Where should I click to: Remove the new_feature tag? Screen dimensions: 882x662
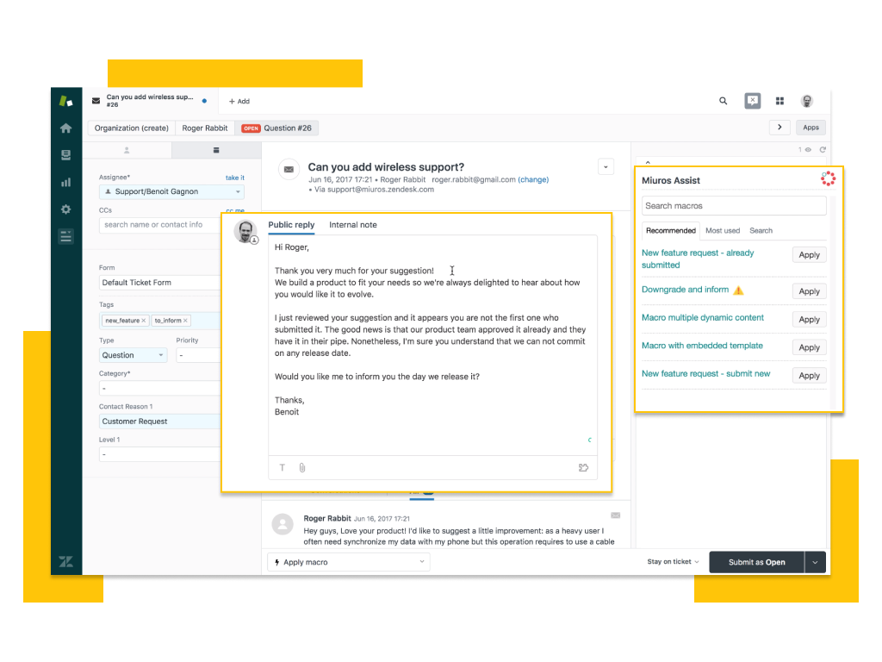click(x=144, y=321)
